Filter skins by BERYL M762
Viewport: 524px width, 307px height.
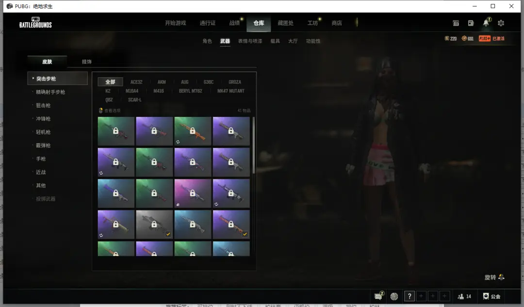click(191, 91)
